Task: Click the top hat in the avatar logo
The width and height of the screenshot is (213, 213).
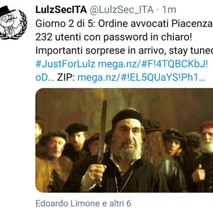Action: (7, 11)
